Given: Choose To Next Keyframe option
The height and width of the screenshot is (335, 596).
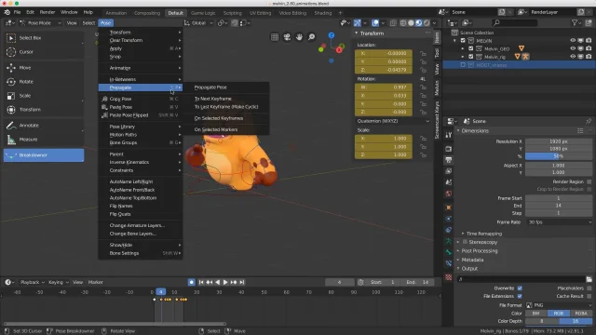Looking at the screenshot, I should [213, 99].
